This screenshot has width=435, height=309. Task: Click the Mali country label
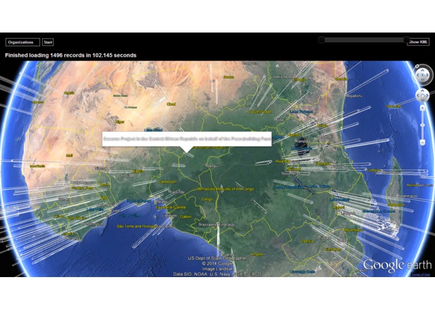point(69,156)
